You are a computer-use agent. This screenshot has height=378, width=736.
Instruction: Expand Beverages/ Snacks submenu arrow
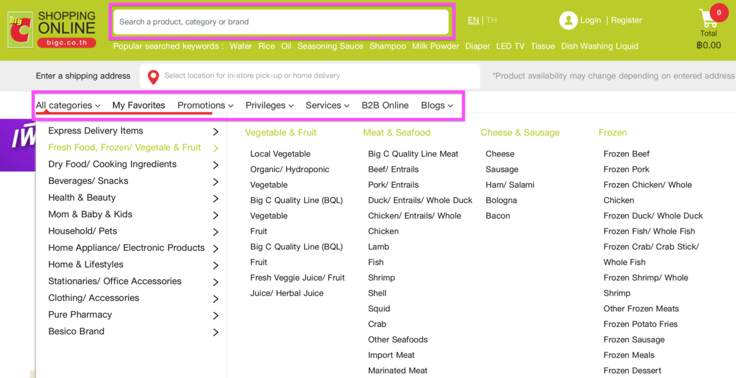(215, 182)
